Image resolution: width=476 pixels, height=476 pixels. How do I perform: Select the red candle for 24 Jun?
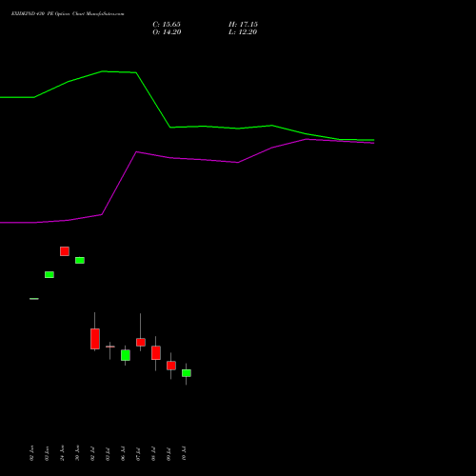click(65, 251)
